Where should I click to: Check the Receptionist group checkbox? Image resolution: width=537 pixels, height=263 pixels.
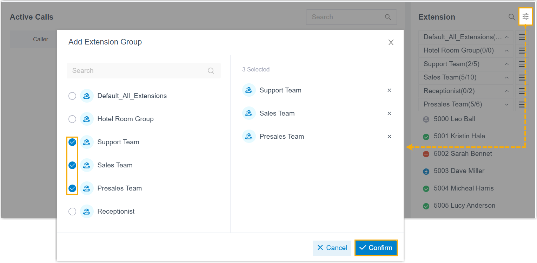[72, 212]
